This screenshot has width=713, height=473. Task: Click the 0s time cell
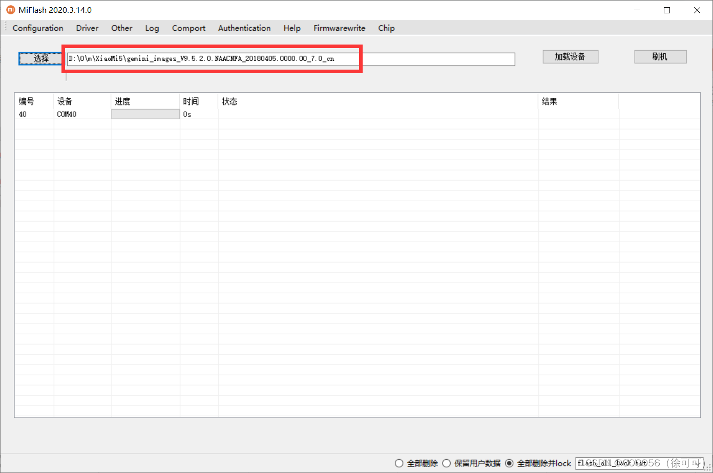(199, 114)
